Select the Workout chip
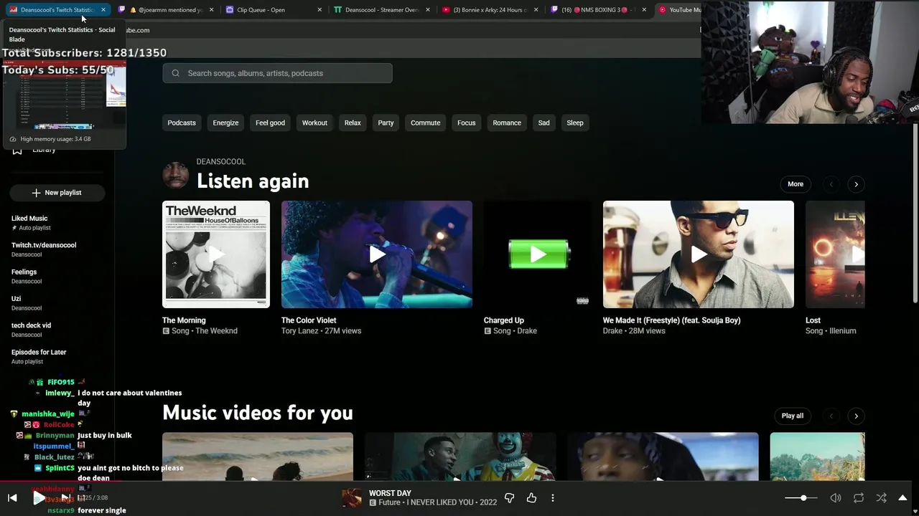Viewport: 919px width, 516px height. click(x=314, y=123)
